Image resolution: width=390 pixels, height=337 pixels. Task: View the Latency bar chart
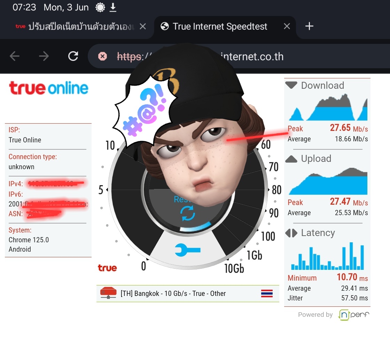click(328, 256)
